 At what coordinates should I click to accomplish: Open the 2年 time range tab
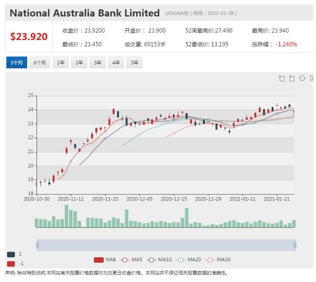click(79, 63)
